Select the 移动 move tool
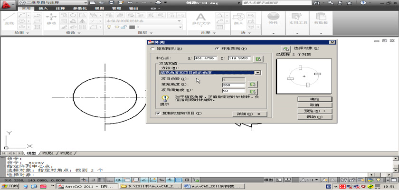This screenshot has width=399, height=190. click(51, 19)
